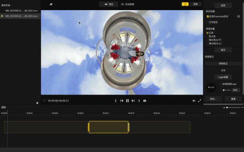Take a snapshot with the camera icon
This screenshot has height=152, width=244.
click(144, 101)
